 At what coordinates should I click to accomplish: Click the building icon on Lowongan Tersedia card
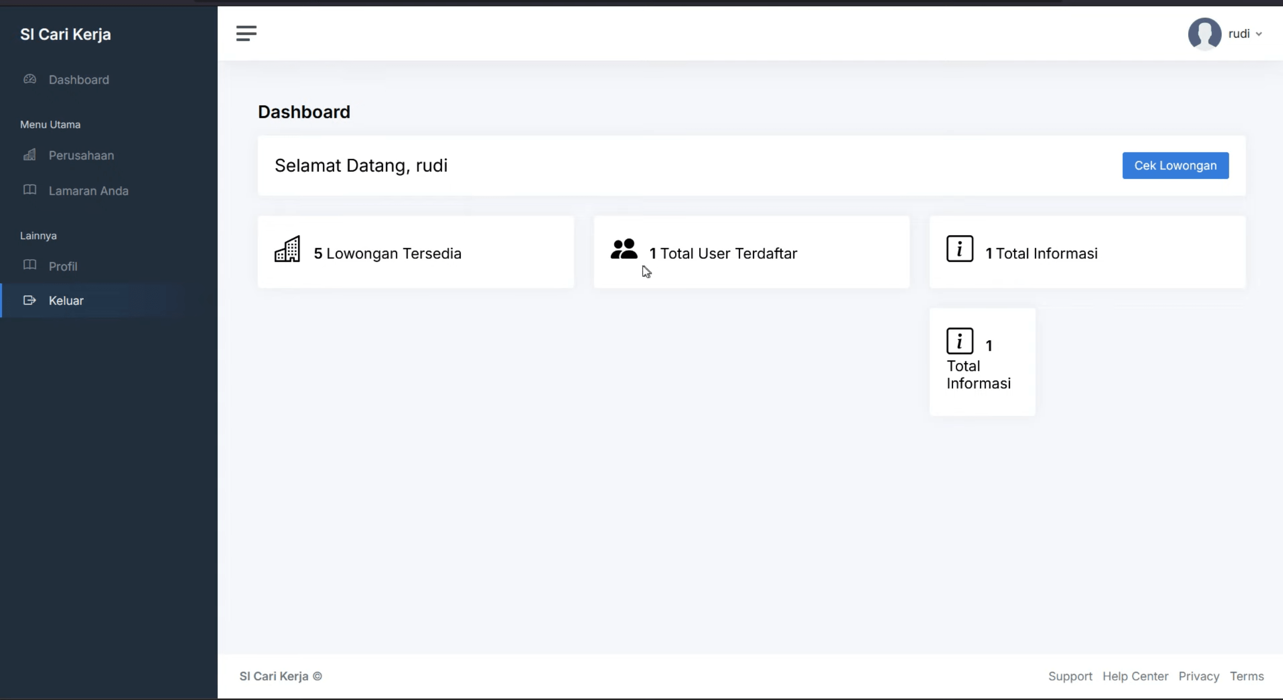pyautogui.click(x=287, y=249)
